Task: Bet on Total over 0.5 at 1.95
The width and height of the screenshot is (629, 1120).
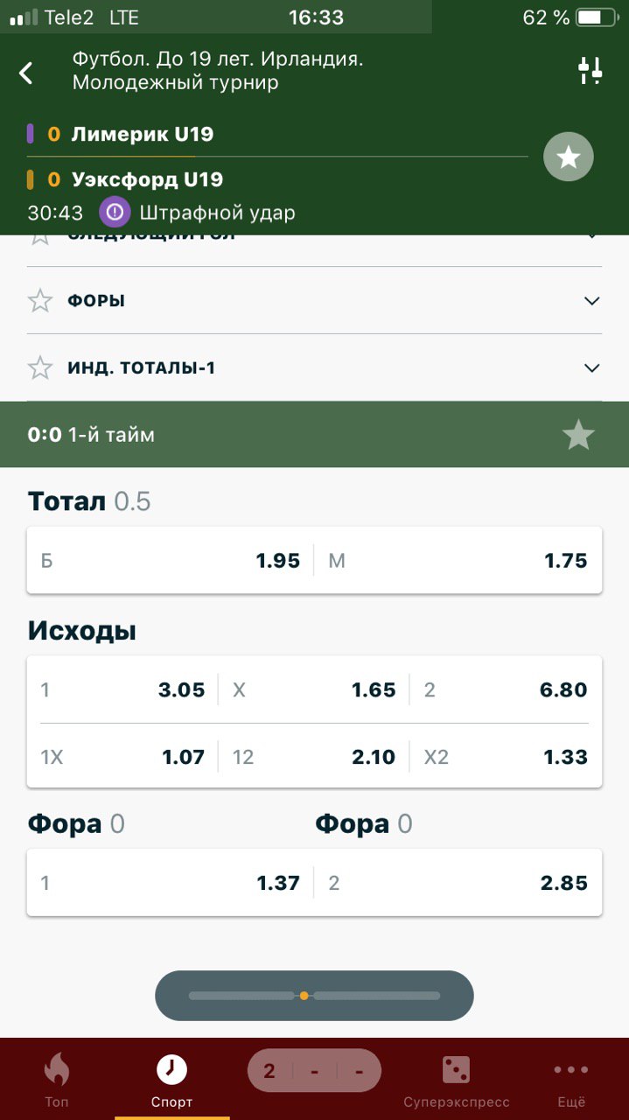Action: tap(171, 561)
